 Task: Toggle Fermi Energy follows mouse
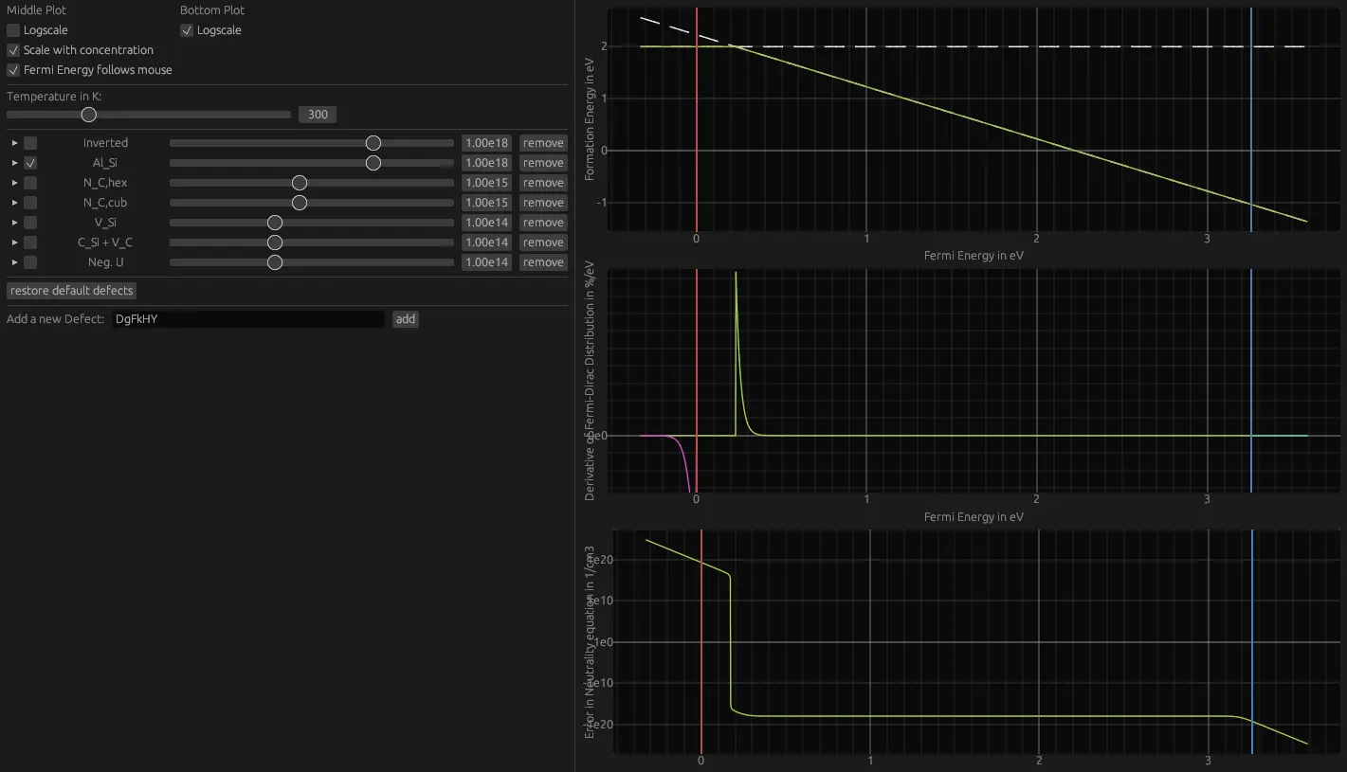pos(13,69)
